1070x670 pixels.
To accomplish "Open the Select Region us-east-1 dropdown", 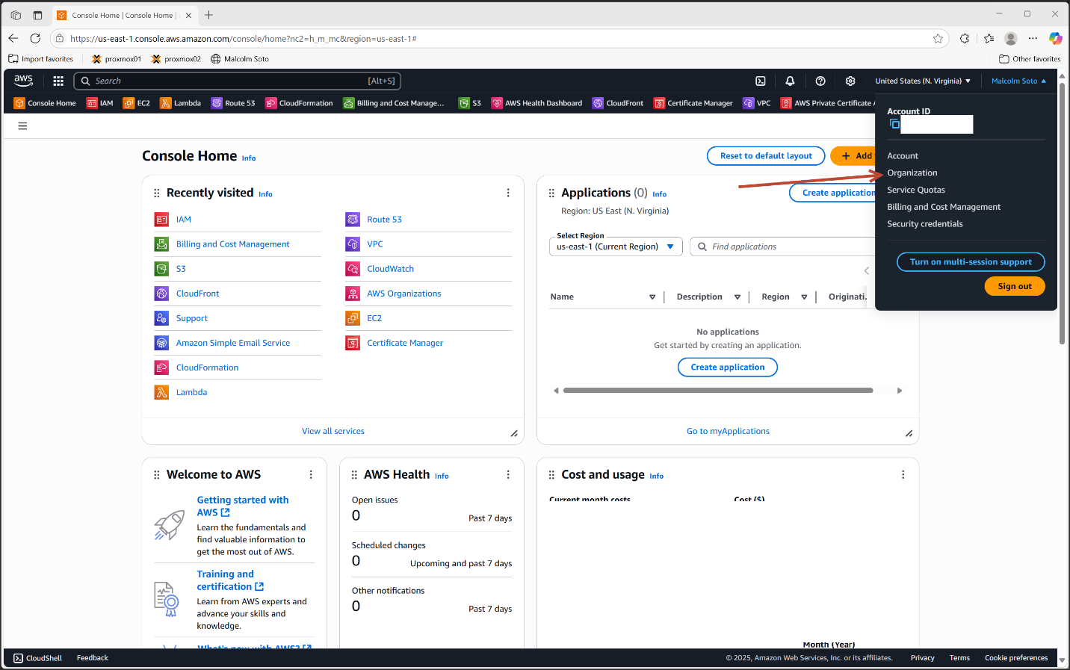I will click(616, 246).
